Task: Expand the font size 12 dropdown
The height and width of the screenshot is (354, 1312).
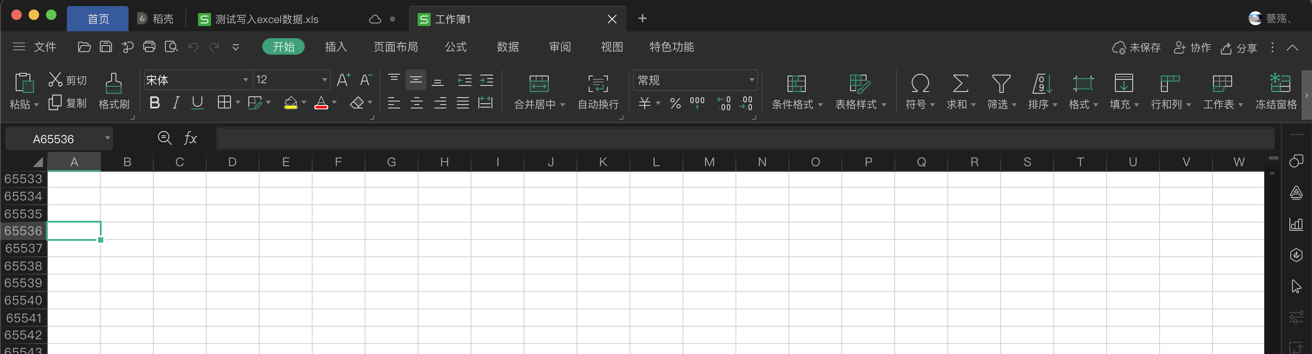Action: point(324,80)
